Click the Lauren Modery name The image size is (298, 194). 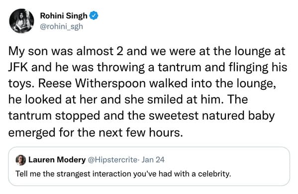(57, 160)
